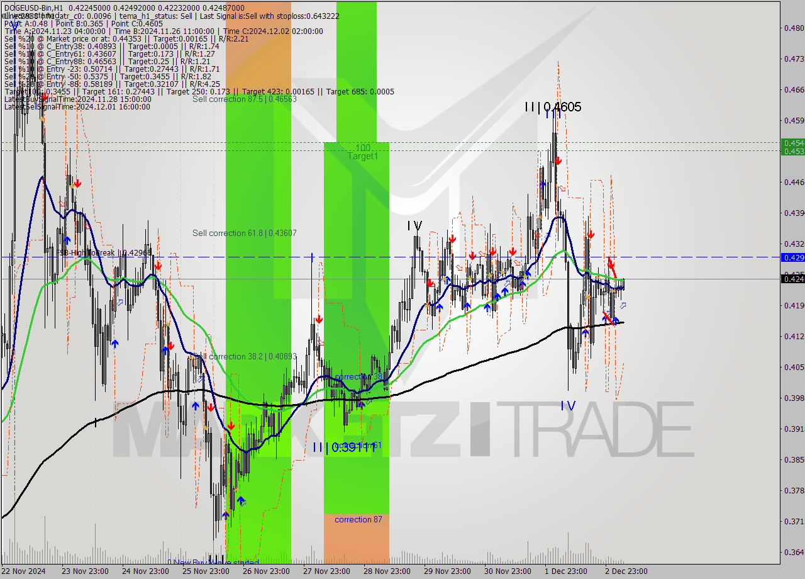The image size is (805, 579).
Task: Click the black 'IV' wave label
Action: click(414, 225)
